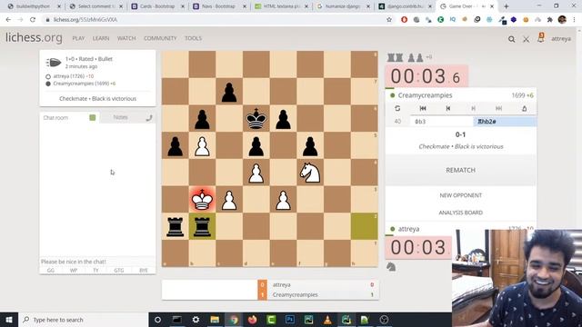
Task: Click the crossed swords challenges icon
Action: click(x=526, y=39)
